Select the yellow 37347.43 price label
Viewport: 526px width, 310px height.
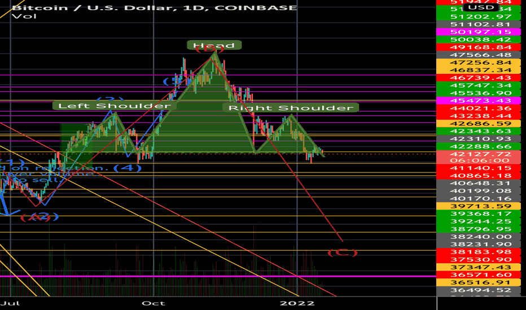(479, 267)
